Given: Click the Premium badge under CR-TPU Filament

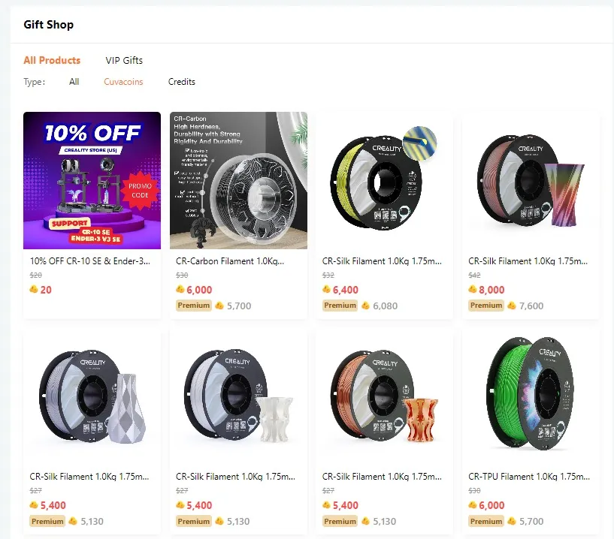Looking at the screenshot, I should pyautogui.click(x=485, y=521).
